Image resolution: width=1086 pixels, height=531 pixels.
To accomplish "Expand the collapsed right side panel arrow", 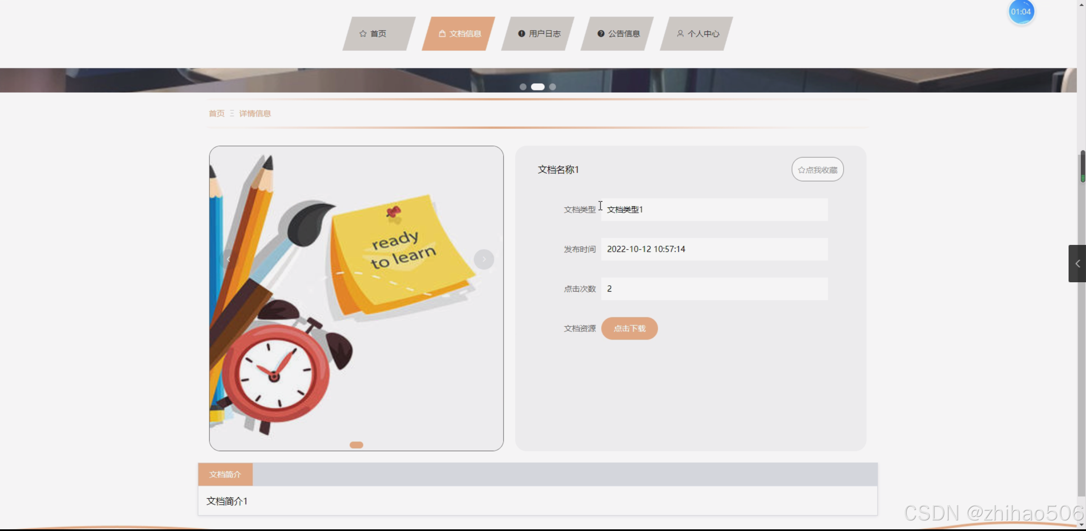I will (x=1077, y=264).
